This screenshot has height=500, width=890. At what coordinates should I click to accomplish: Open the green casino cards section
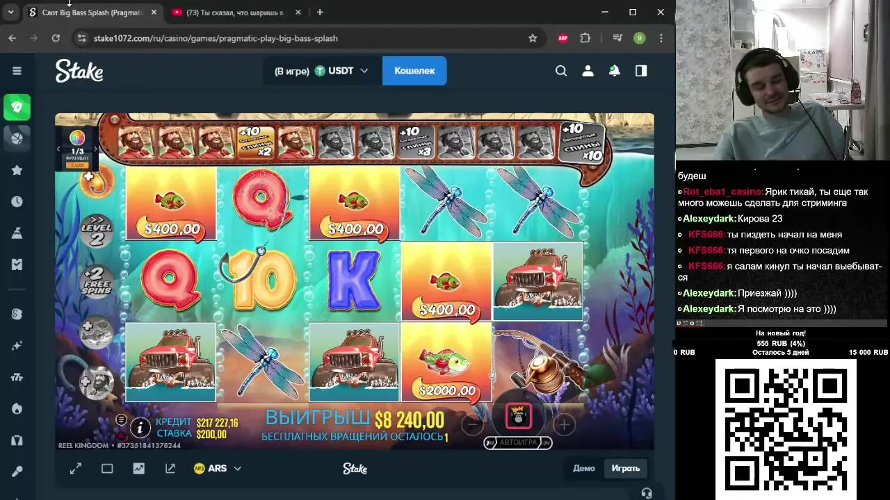pyautogui.click(x=17, y=107)
